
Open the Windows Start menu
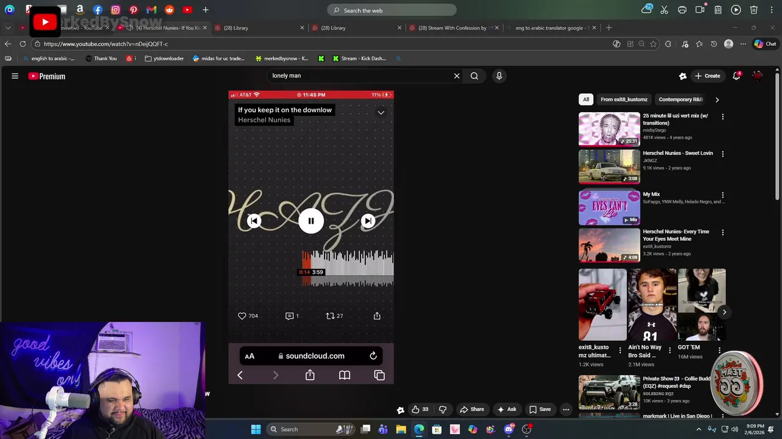tap(256, 429)
